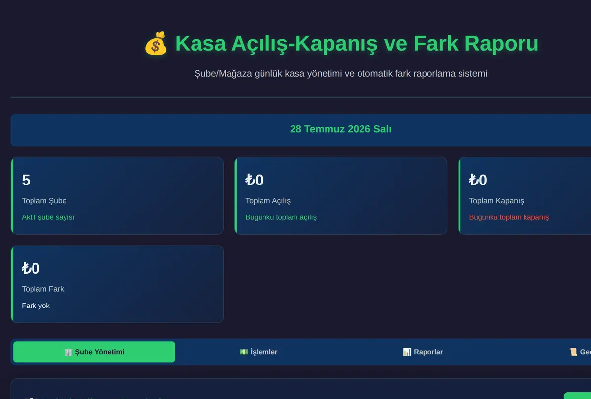This screenshot has height=399, width=591.
Task: Select the Toplam Şube card label
Action: [44, 201]
